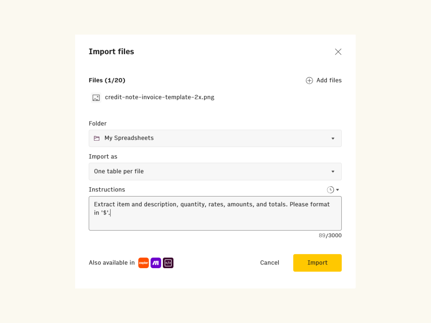This screenshot has width=431, height=323.
Task: Click the instructions history clock icon
Action: coord(330,189)
